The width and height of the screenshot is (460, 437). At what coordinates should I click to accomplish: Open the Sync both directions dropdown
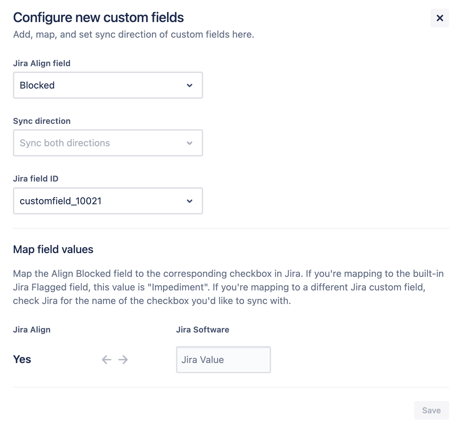coord(108,143)
